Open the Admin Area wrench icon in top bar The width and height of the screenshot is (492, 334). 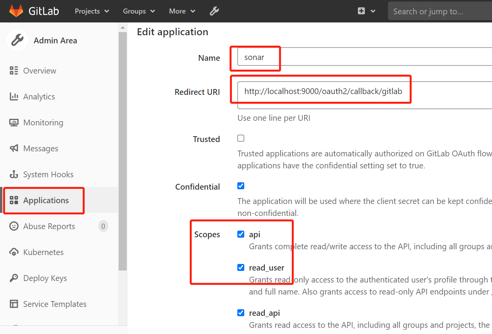[x=214, y=11]
